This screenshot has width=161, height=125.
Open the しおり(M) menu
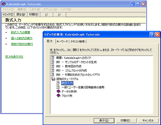click(x=35, y=9)
